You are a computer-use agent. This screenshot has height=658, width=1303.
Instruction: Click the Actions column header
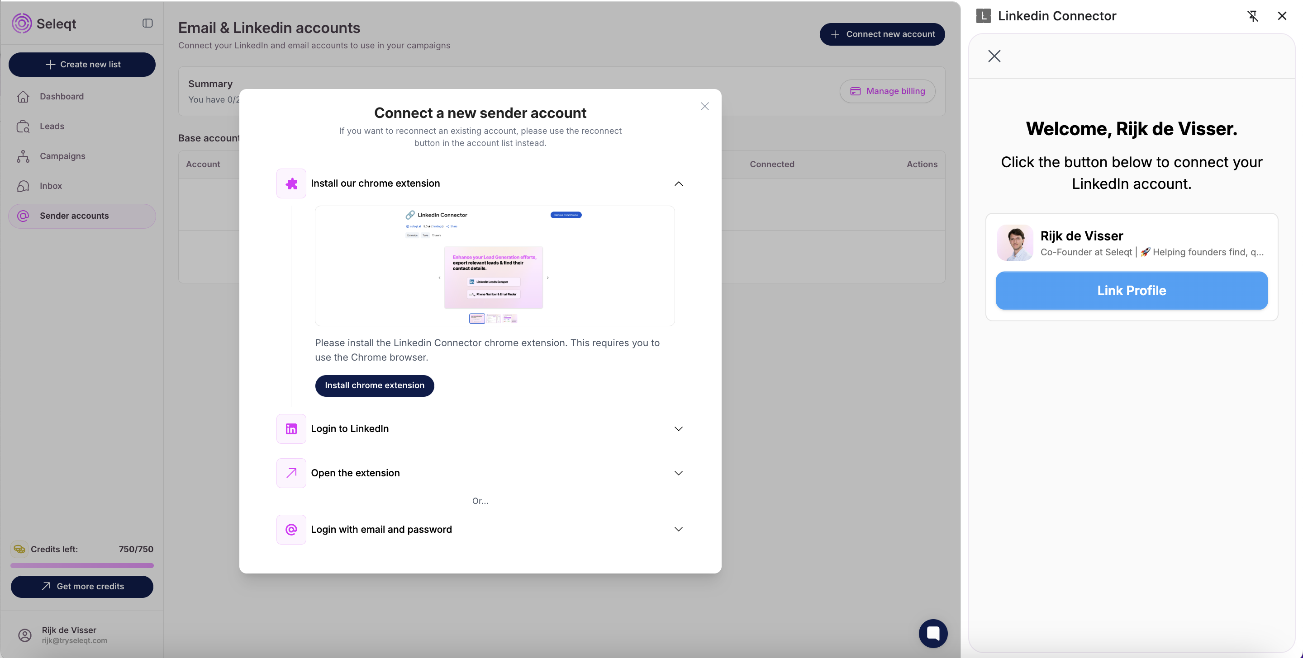(x=922, y=164)
